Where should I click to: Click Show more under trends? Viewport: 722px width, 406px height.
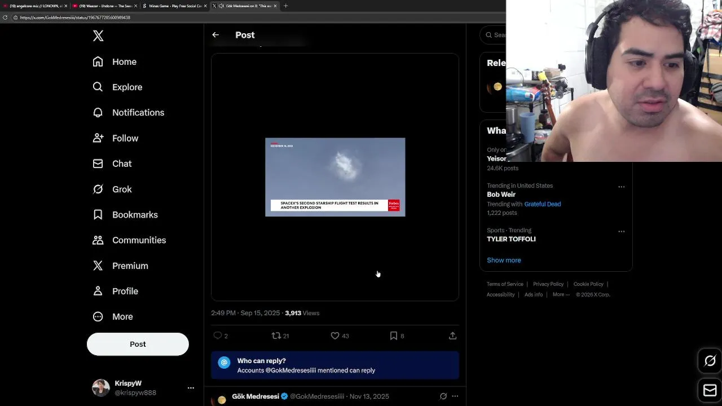pos(504,261)
